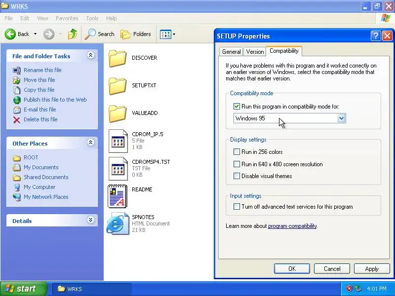Screen dimensions: 395x296
Task: Click the My Network Places icon
Action: pyautogui.click(x=17, y=197)
